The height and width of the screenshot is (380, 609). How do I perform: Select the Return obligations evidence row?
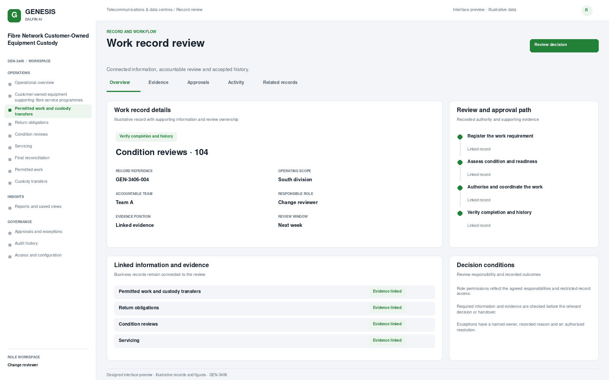click(x=274, y=308)
